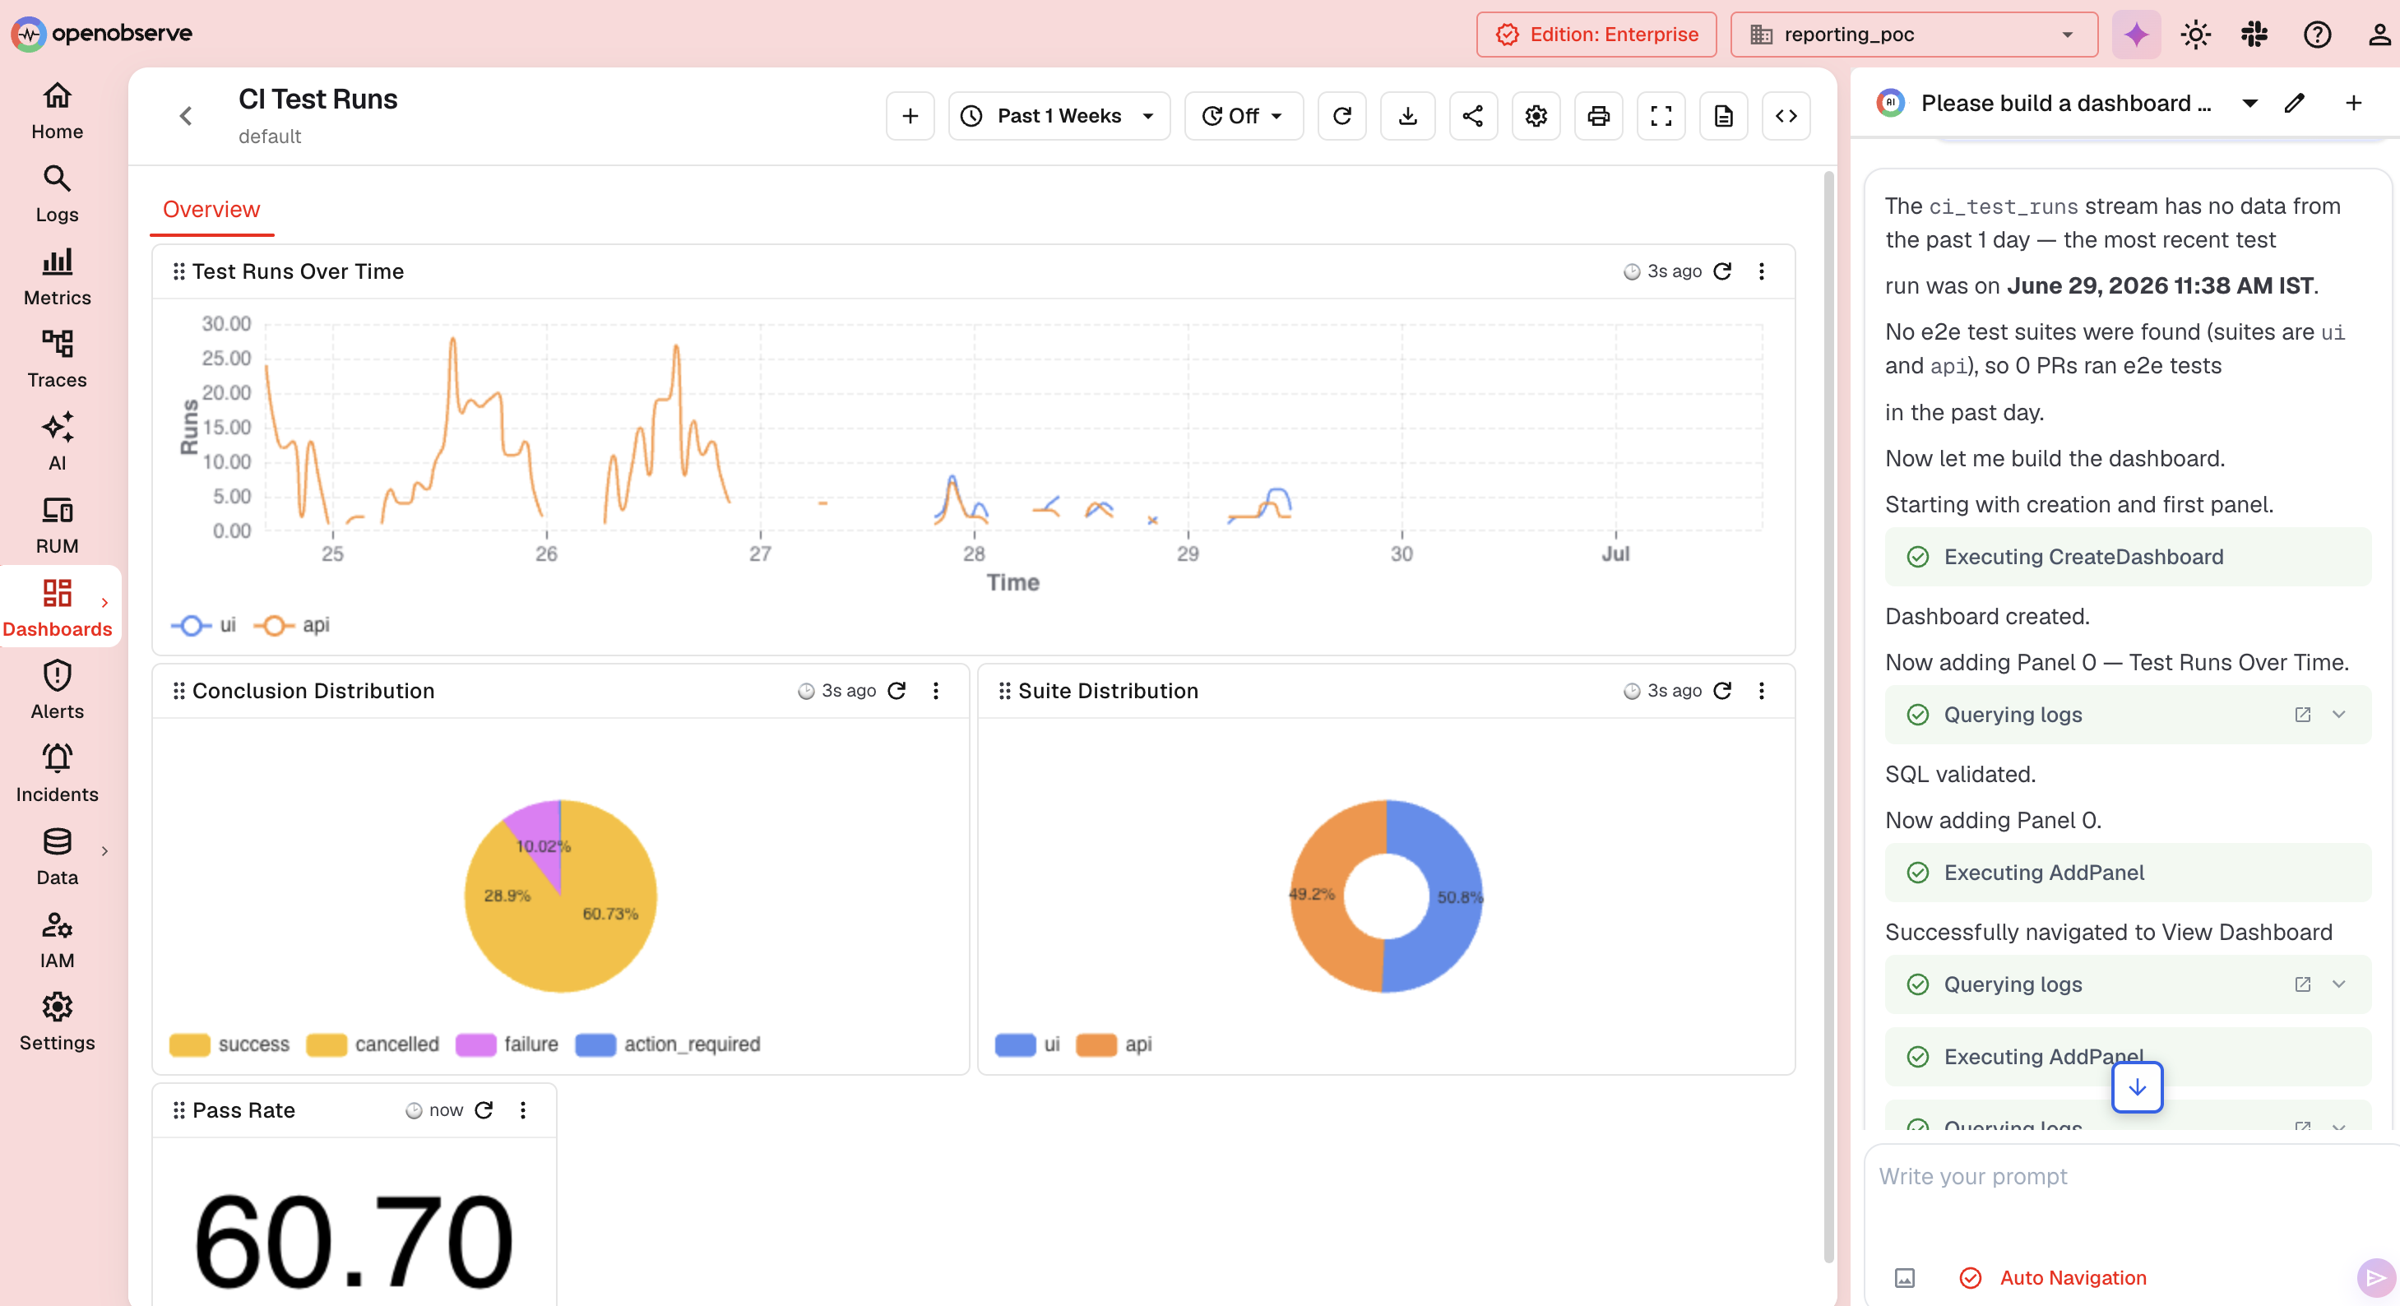Open the reporting_poc organization dropdown
The height and width of the screenshot is (1306, 2400).
point(1914,35)
